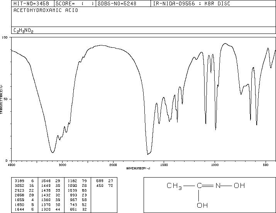Click the 1500 wavenumber axis label
276x213 pixels.
click(164, 165)
